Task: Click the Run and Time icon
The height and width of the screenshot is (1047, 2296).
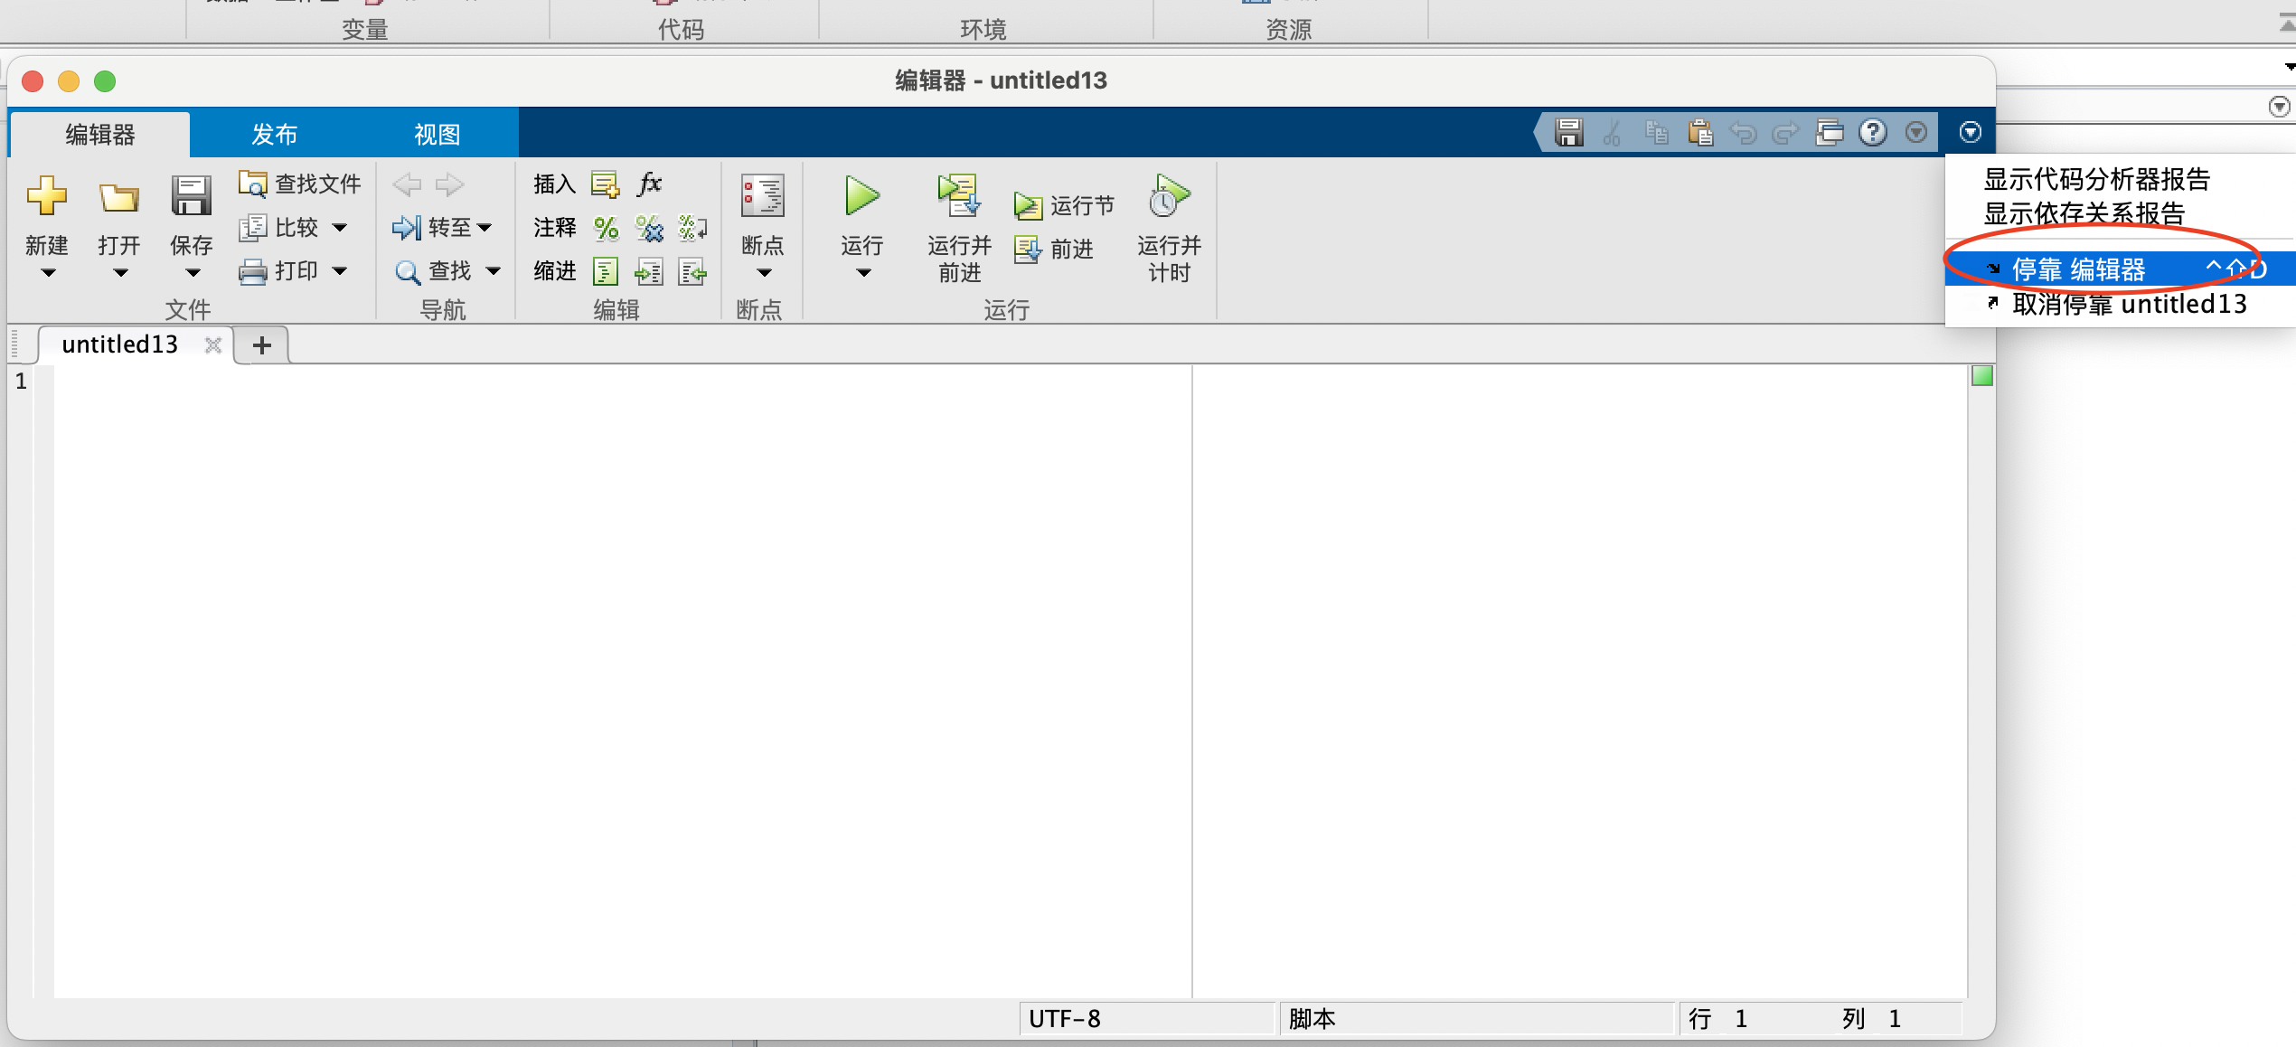Action: (x=1168, y=196)
